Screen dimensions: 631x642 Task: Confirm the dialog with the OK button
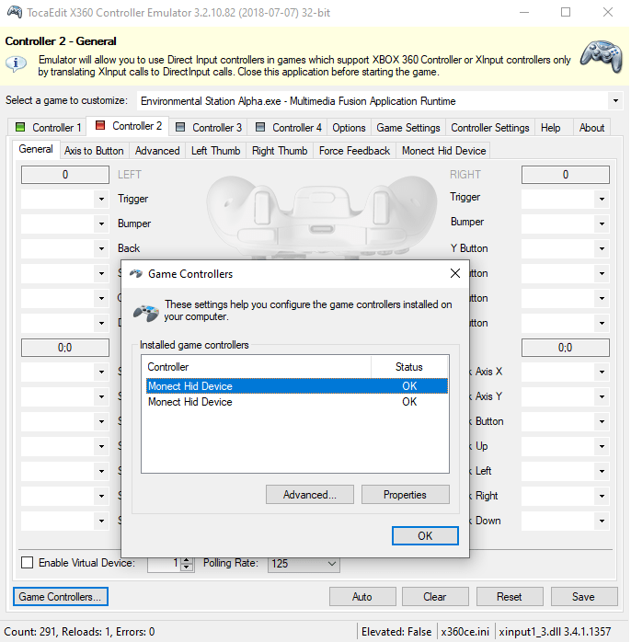(x=424, y=535)
